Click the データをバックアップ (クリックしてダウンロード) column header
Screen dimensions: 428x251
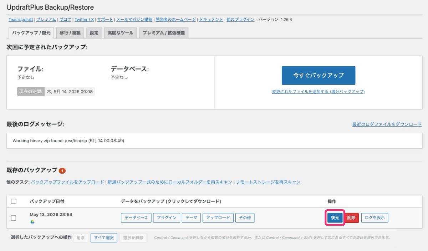pos(171,201)
